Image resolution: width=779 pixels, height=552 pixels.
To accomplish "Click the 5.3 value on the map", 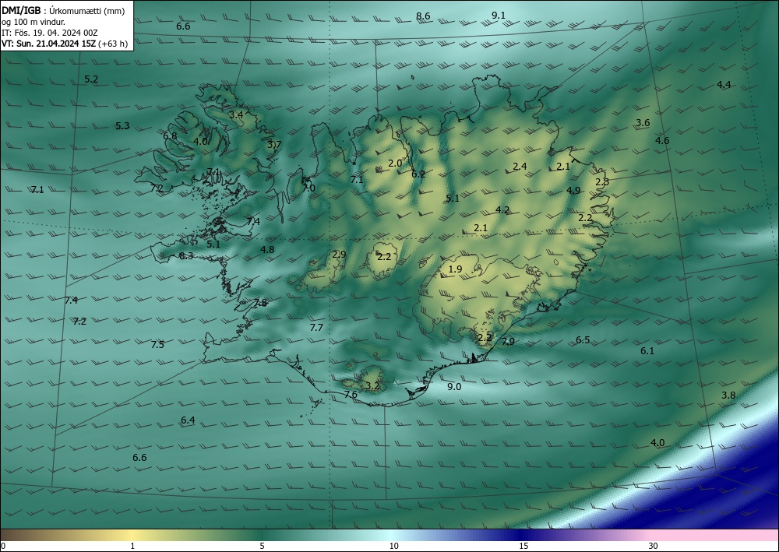I will [122, 125].
